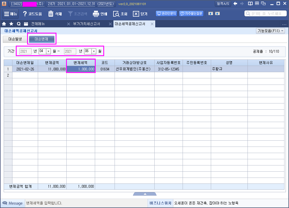Select code cell 01694
Screen dimensions: 289x208
pos(105,69)
